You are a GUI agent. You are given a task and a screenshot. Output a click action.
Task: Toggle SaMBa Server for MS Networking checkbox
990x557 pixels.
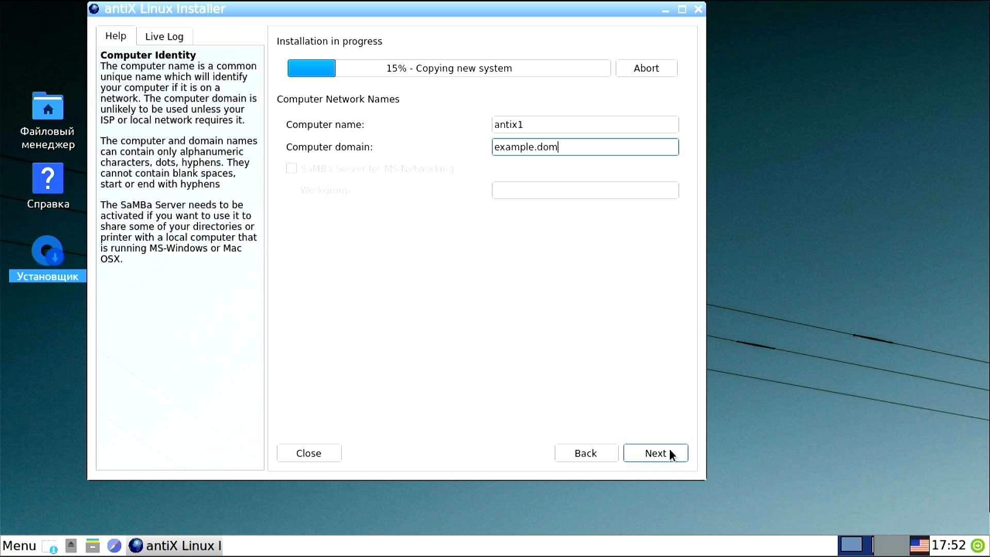click(291, 168)
